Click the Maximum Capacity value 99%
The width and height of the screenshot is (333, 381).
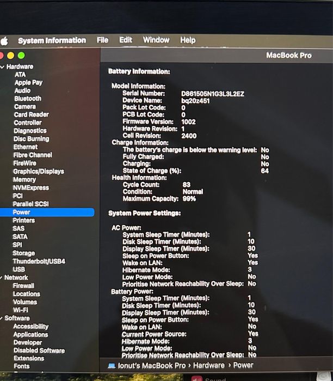coord(189,199)
